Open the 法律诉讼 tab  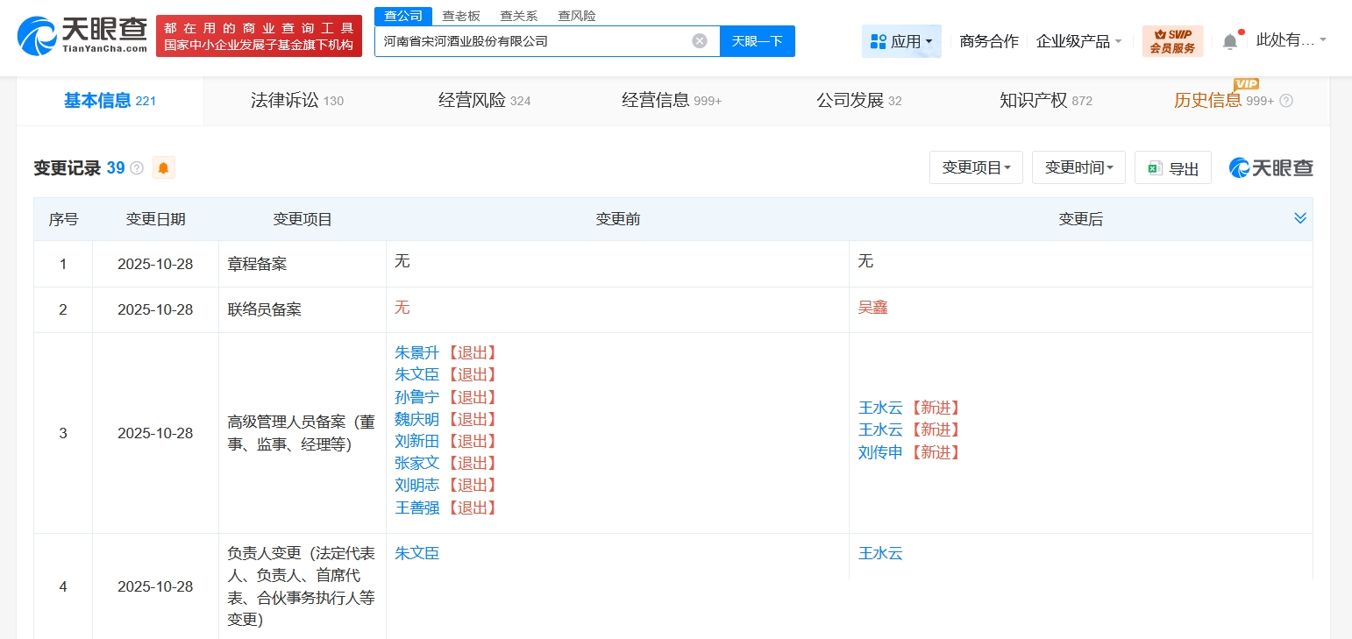tap(297, 100)
